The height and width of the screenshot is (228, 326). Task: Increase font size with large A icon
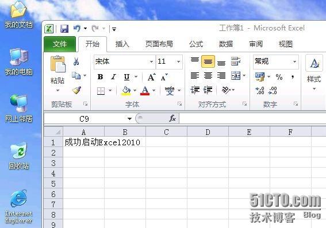(x=152, y=78)
